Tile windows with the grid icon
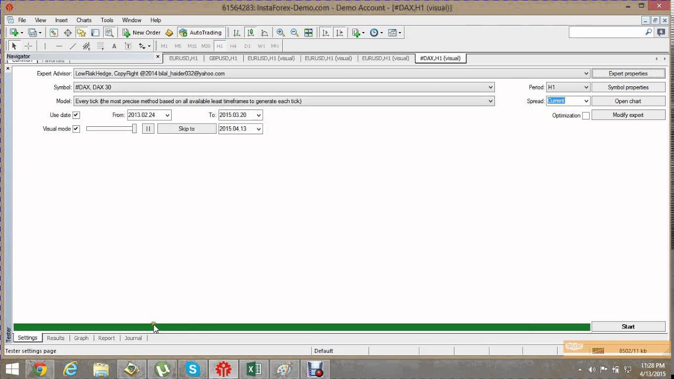The width and height of the screenshot is (674, 379). tap(309, 33)
